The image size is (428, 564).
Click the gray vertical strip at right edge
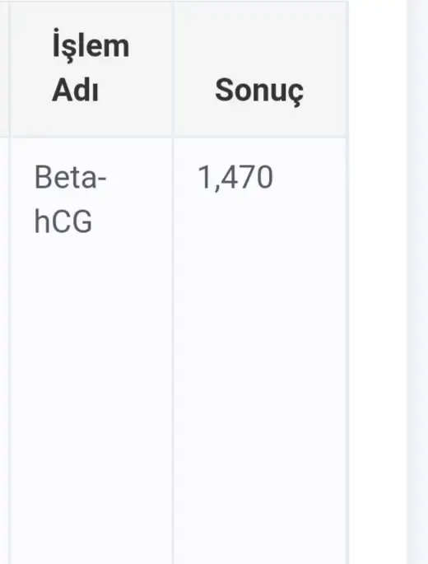click(x=417, y=282)
